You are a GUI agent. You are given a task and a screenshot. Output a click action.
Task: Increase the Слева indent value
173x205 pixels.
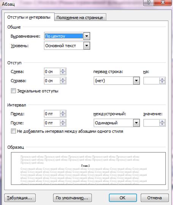[x=63, y=70]
